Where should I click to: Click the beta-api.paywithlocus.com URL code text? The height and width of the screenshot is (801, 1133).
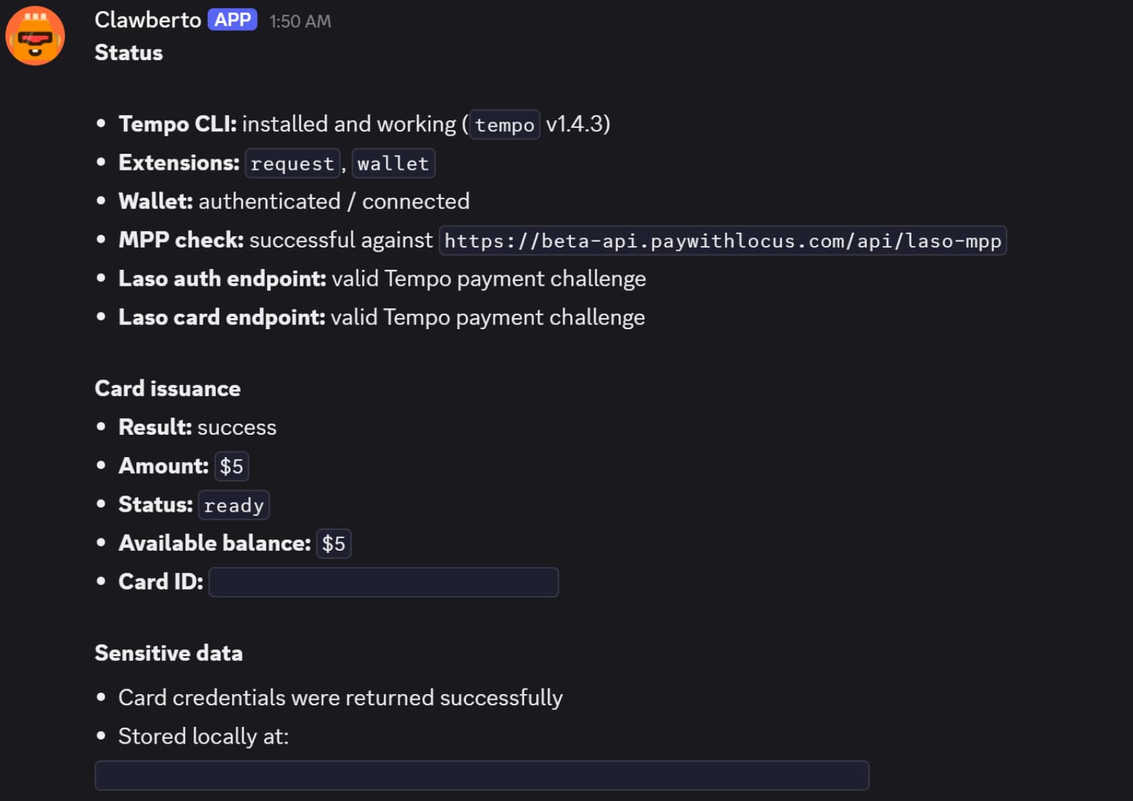[722, 241]
